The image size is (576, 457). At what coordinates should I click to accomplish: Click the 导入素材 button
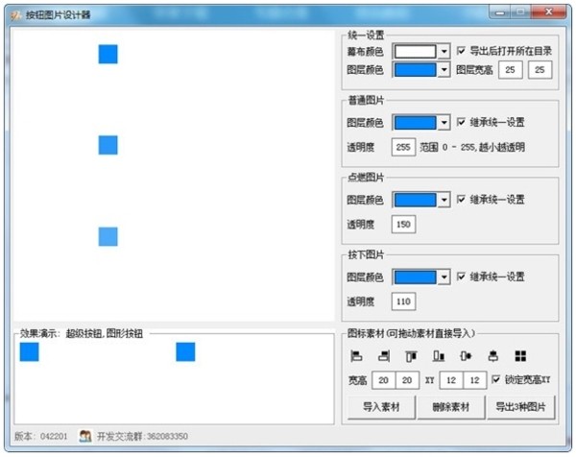click(381, 407)
